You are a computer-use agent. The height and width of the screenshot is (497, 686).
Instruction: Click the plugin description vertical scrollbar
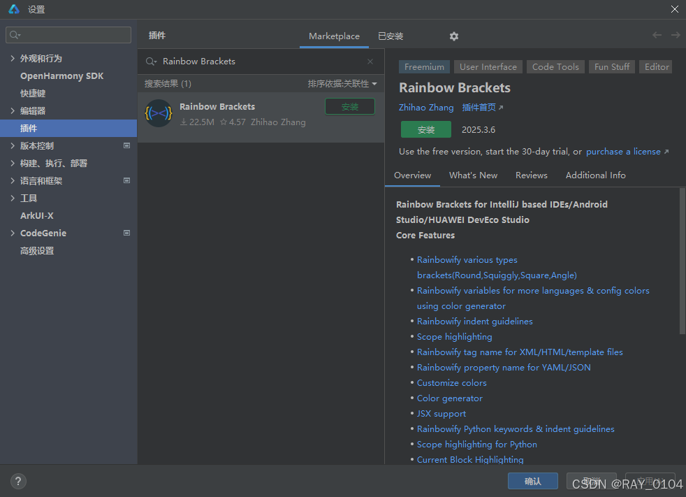pyautogui.click(x=682, y=261)
